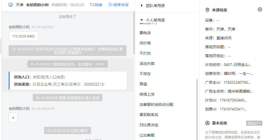265x140 pixels.
Task: Select the 加客服时说自动分配 quick phrase
Action: tap(156, 104)
